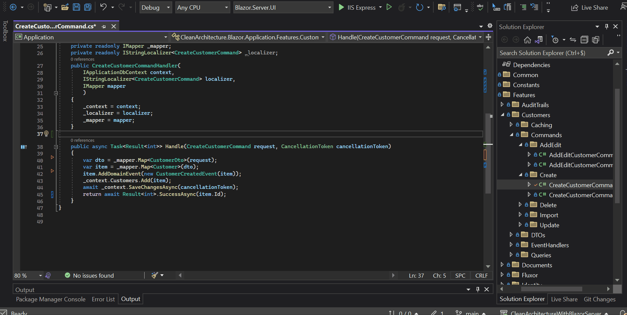The image size is (627, 315).
Task: Open the Debug configuration dropdown
Action: (x=156, y=7)
